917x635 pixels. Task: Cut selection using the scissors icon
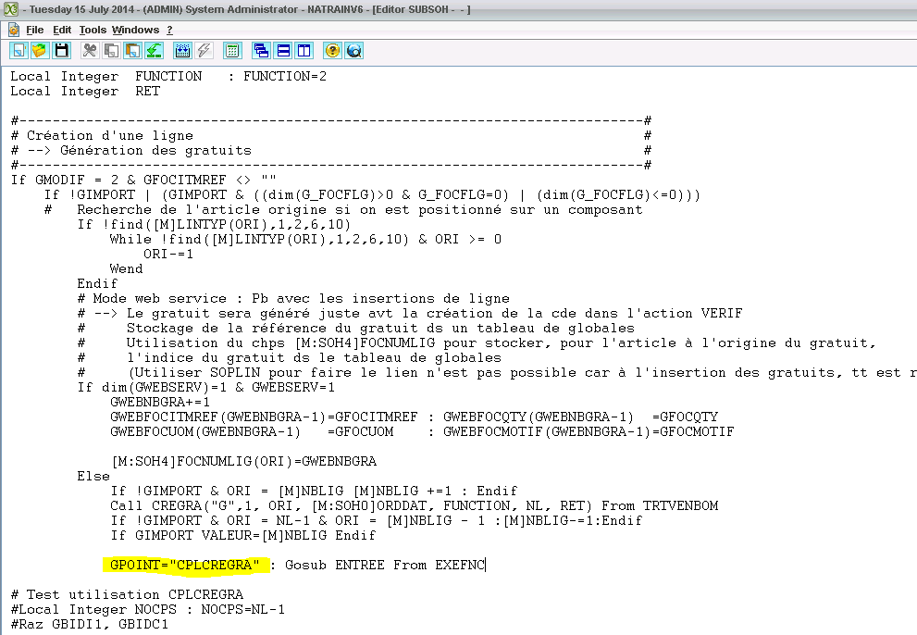tap(90, 50)
